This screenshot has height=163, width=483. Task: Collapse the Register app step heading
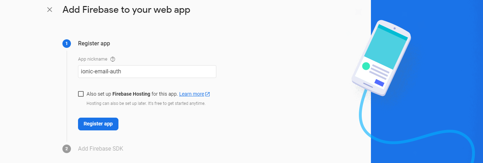point(94,44)
